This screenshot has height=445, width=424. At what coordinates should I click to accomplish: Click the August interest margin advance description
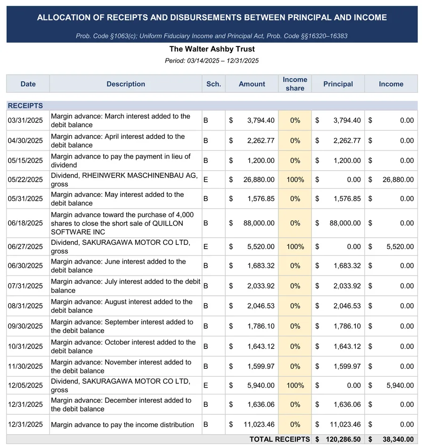[122, 306]
